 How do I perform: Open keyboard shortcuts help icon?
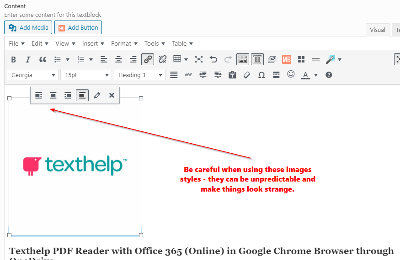coord(329,75)
